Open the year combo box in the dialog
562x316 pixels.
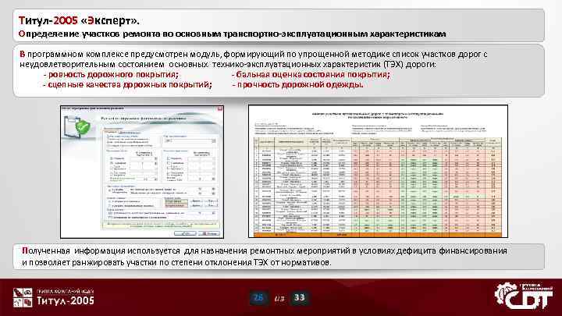tap(190, 140)
